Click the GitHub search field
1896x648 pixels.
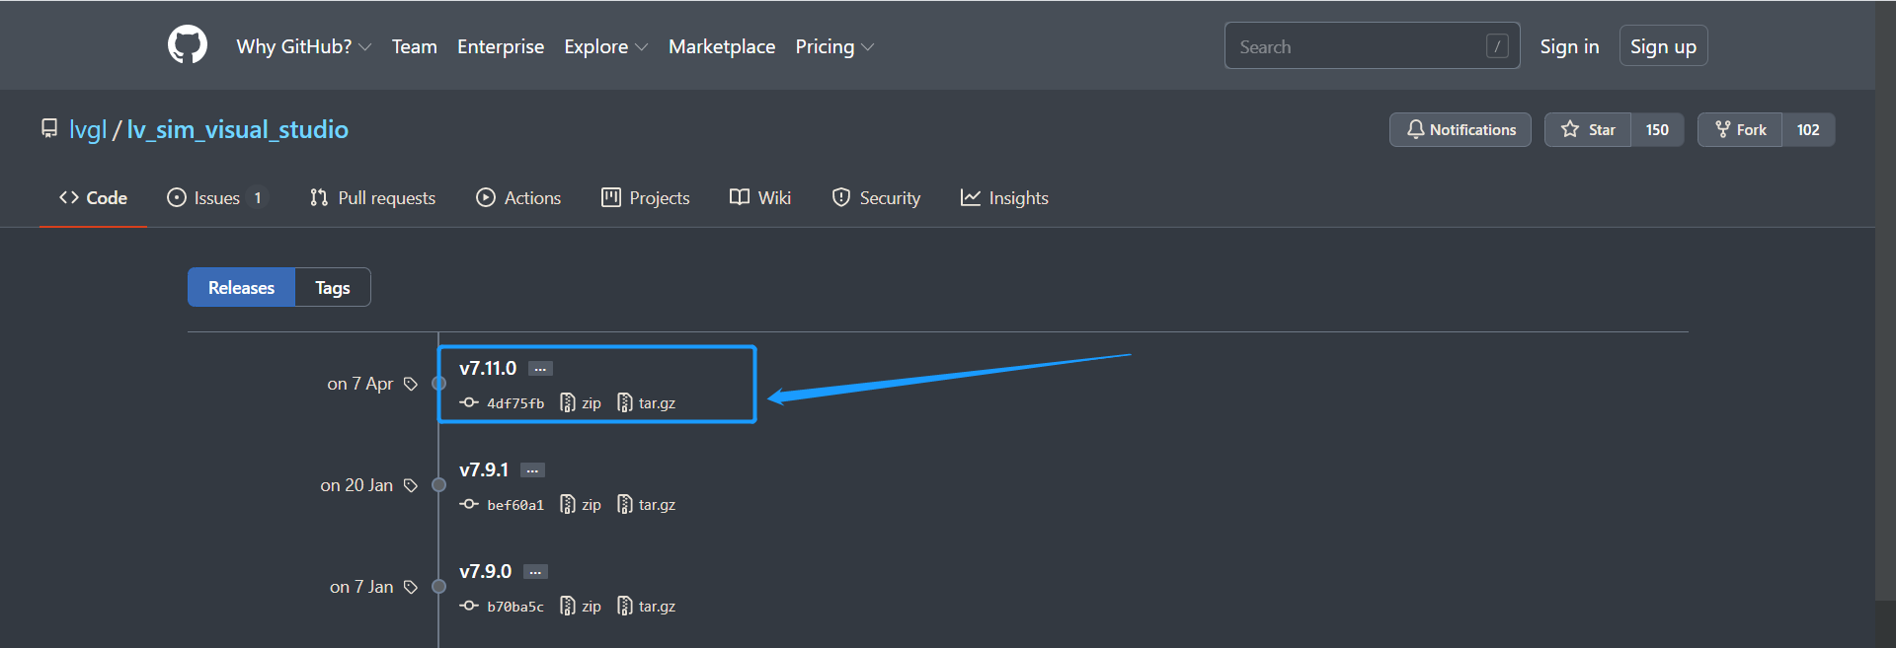[1358, 46]
